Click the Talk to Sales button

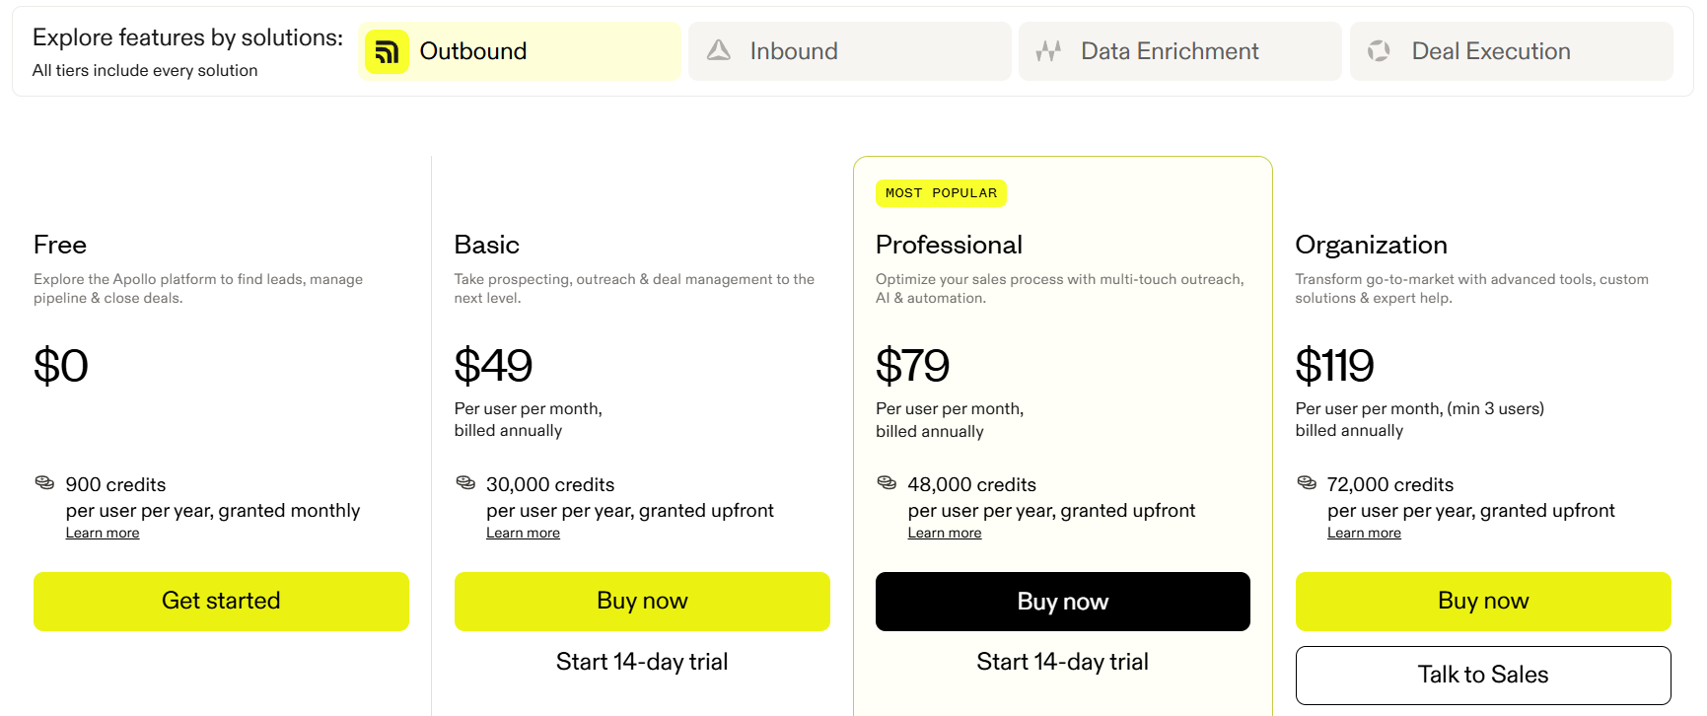point(1483,676)
